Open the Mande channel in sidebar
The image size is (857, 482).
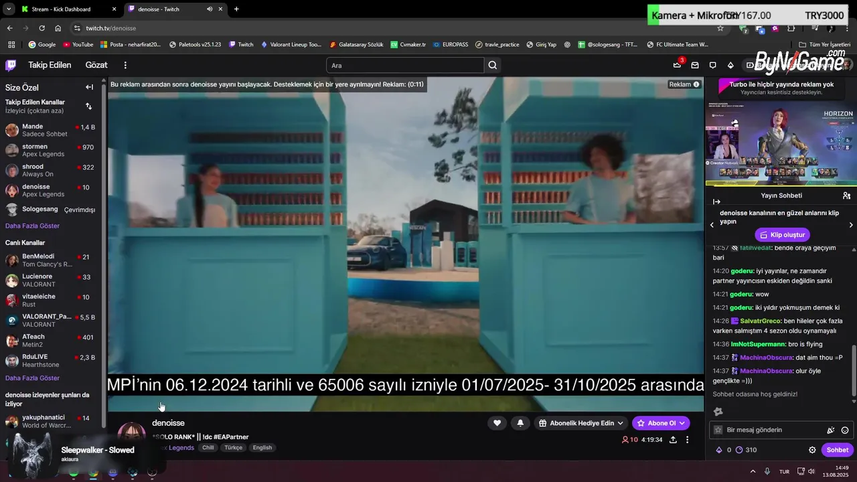[50, 130]
